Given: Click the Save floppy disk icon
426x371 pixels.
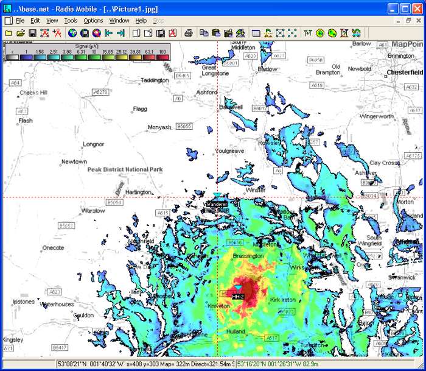Looking at the screenshot, I should tap(33, 32).
